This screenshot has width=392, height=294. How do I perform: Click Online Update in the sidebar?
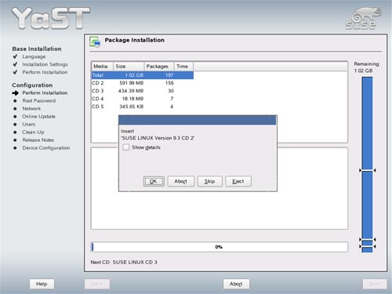coord(38,116)
